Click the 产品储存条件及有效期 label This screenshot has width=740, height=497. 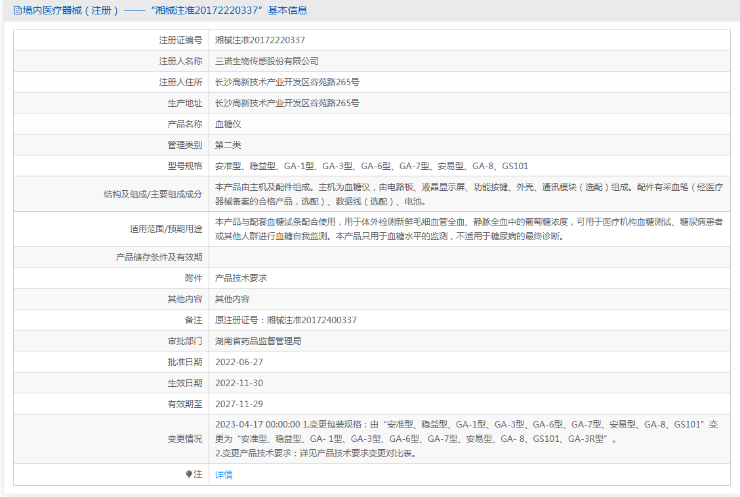[159, 257]
